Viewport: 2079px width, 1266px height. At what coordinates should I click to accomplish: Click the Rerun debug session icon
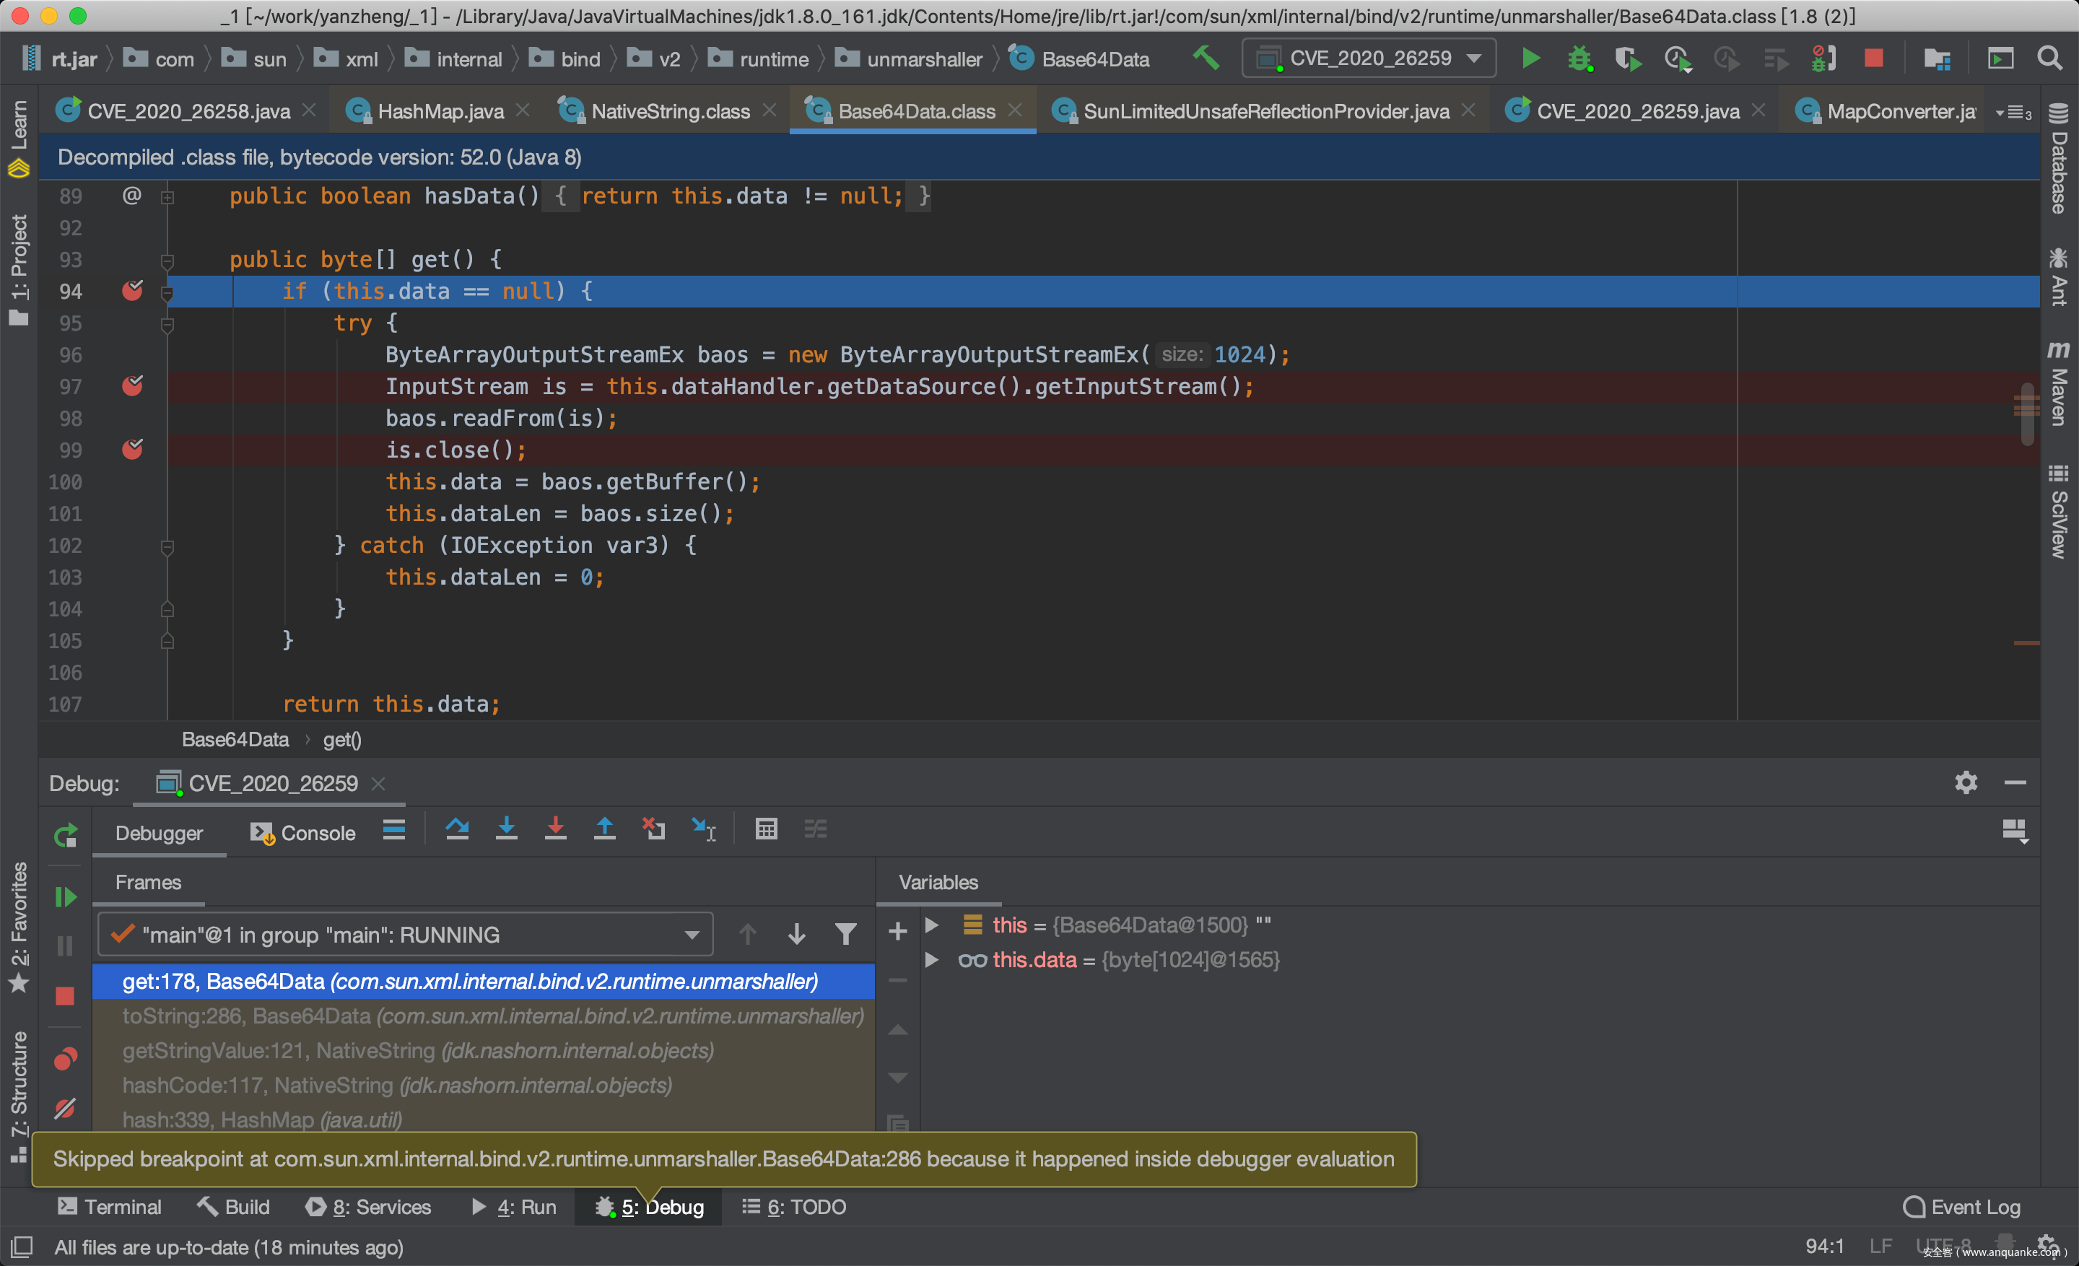(x=65, y=836)
